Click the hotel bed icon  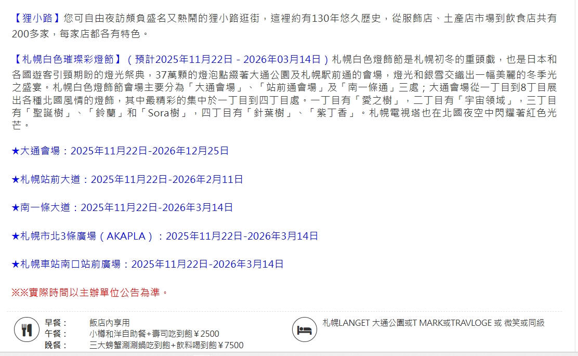304,330
